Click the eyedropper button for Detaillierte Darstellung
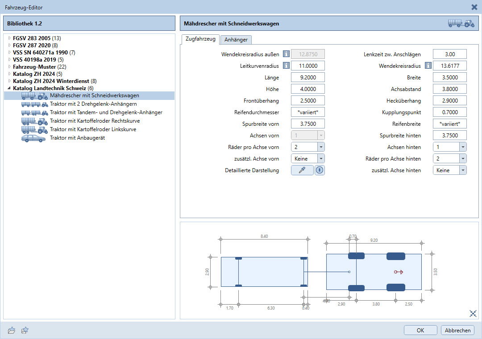Screen dimensions: 482x339 pyautogui.click(x=302, y=170)
